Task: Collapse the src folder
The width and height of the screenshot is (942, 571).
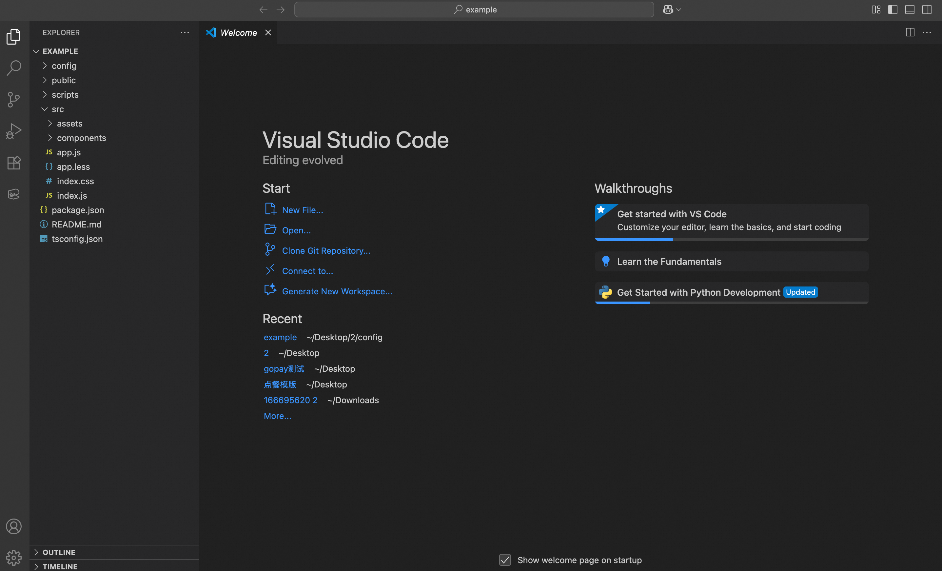Action: coord(58,109)
